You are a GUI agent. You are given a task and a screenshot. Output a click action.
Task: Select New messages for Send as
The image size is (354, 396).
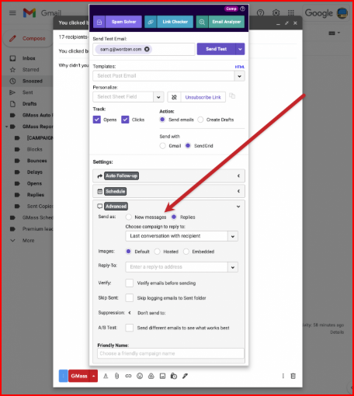[x=128, y=217]
